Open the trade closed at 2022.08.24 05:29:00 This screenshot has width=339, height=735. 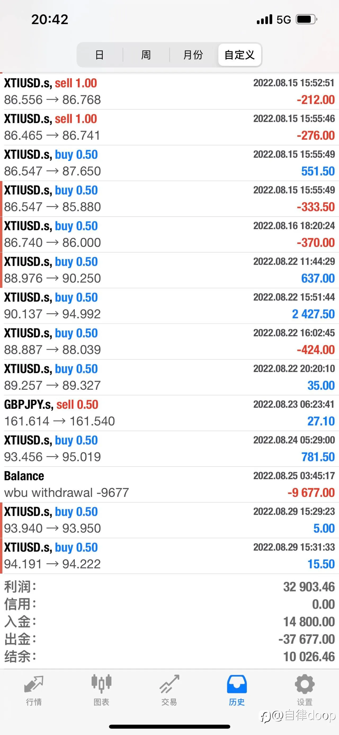click(169, 449)
